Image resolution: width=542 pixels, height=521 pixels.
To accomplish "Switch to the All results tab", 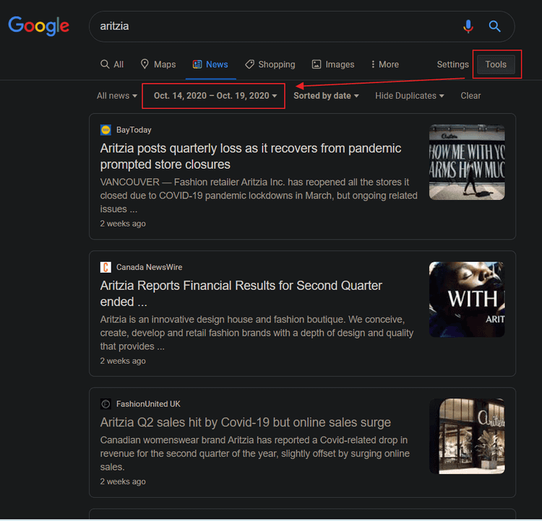I will (x=111, y=64).
